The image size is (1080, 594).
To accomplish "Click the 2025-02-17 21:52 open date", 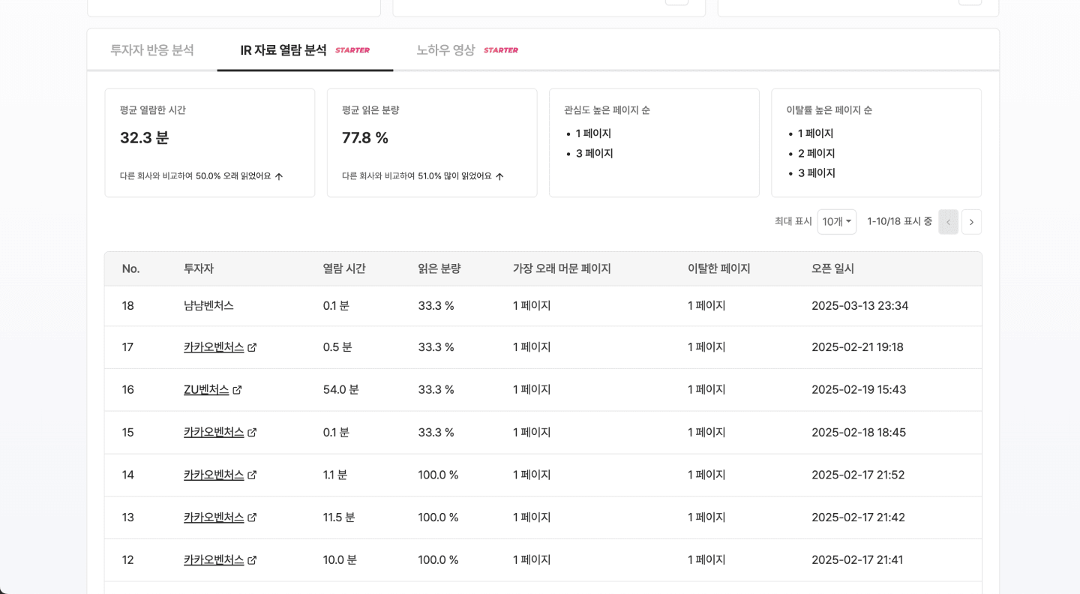I will pos(858,475).
